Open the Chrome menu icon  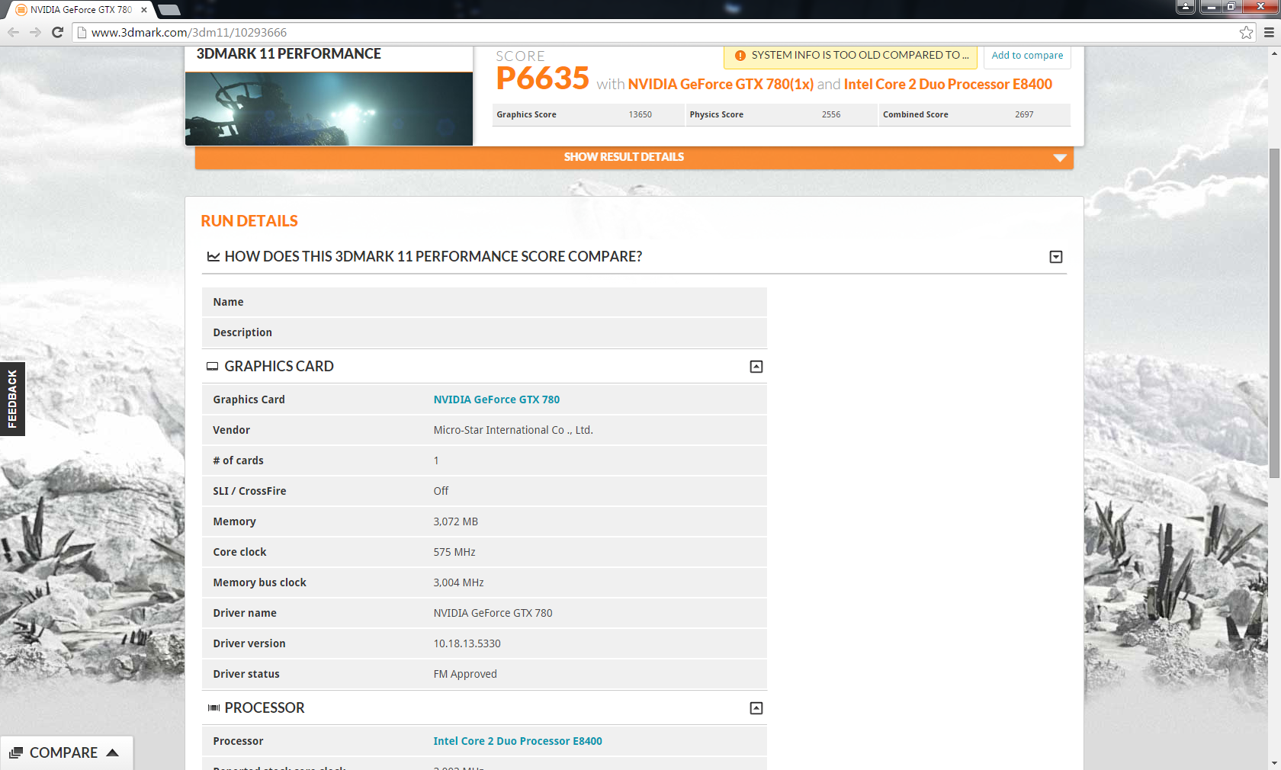(x=1269, y=32)
